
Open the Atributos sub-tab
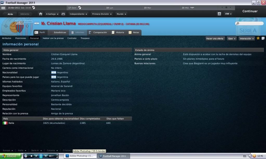point(7,38)
